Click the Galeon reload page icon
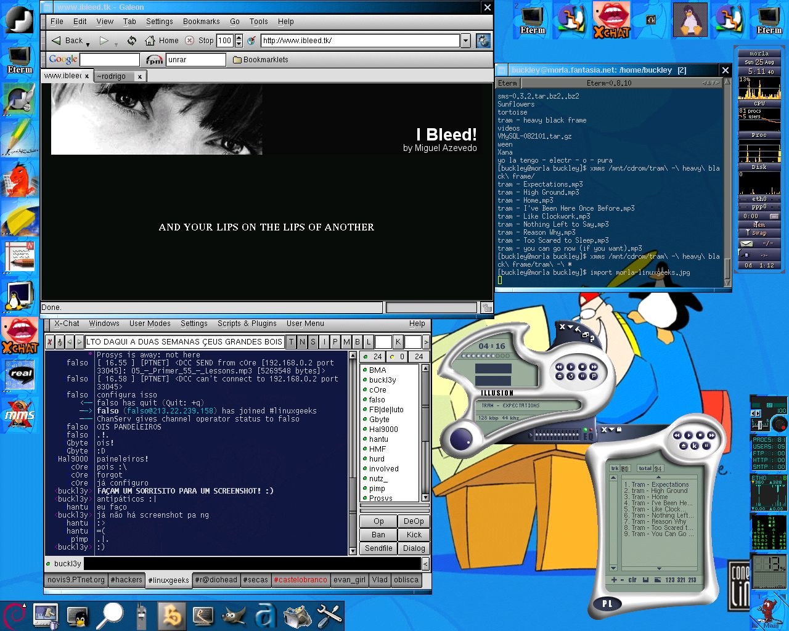The image size is (789, 631). click(x=131, y=41)
